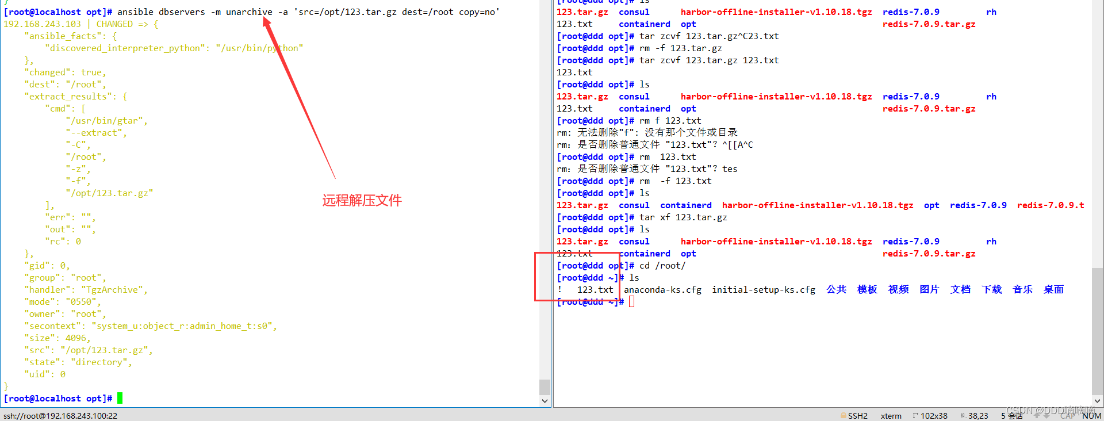Click the left pane scrollbar down arrow
The height and width of the screenshot is (421, 1104).
(545, 401)
